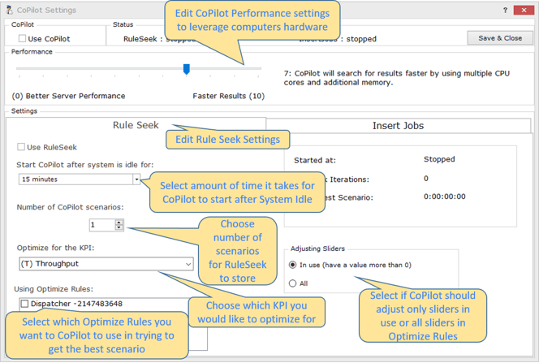The image size is (539, 363).
Task: Click the Save & Close button
Action: point(500,38)
